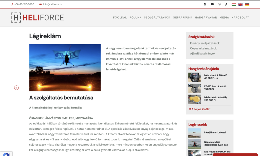Click the info@heliforce.hu email link
Viewport: 260px width, 156px height.
click(x=53, y=4)
